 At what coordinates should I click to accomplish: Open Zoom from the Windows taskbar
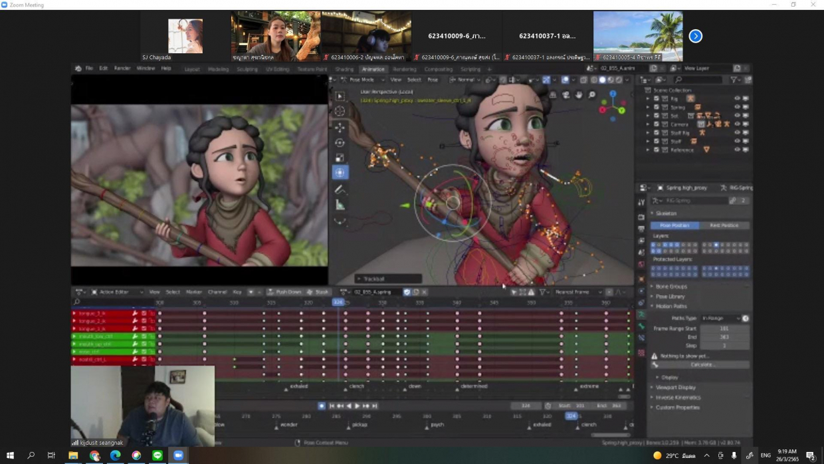pos(178,455)
